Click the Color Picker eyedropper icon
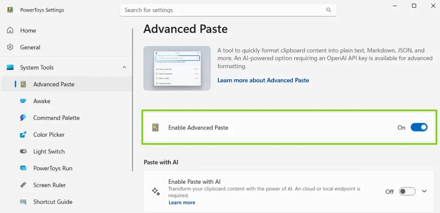The height and width of the screenshot is (213, 440). pyautogui.click(x=23, y=135)
